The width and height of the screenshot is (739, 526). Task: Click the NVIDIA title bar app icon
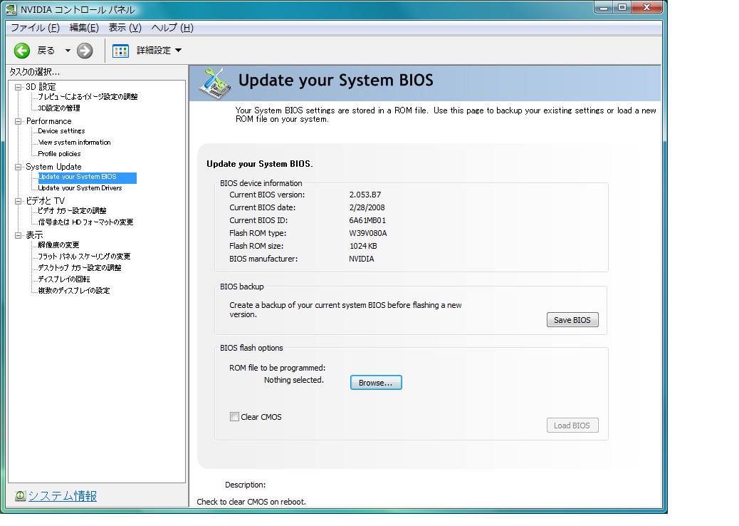point(11,10)
